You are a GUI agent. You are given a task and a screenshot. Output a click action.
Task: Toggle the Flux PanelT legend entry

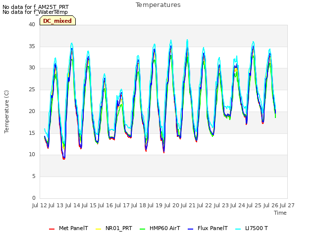[x=208, y=228]
